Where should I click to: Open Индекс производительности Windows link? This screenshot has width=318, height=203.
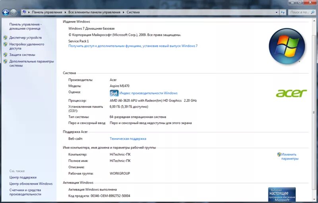[x=148, y=93]
